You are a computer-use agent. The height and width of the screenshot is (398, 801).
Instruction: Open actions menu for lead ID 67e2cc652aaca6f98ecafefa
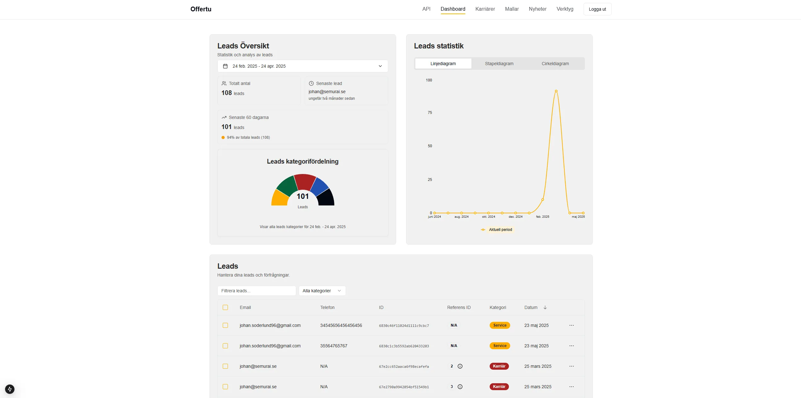(x=572, y=366)
